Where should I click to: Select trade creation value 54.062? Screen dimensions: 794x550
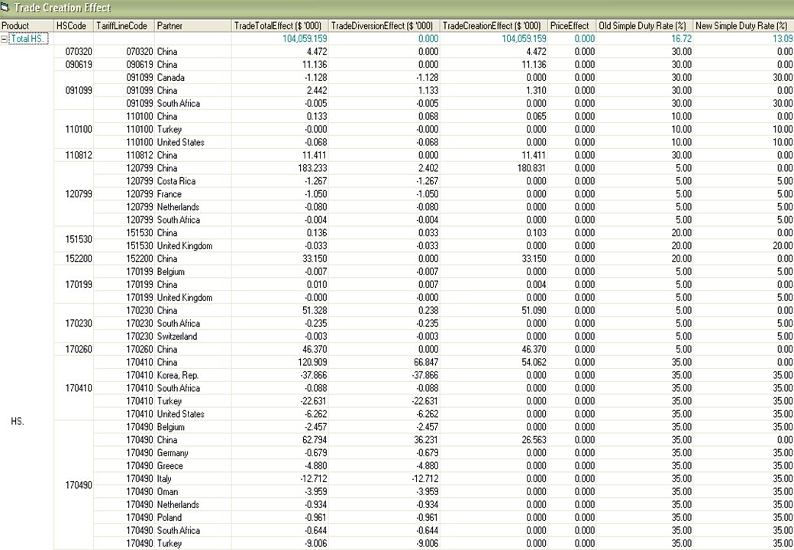(533, 362)
